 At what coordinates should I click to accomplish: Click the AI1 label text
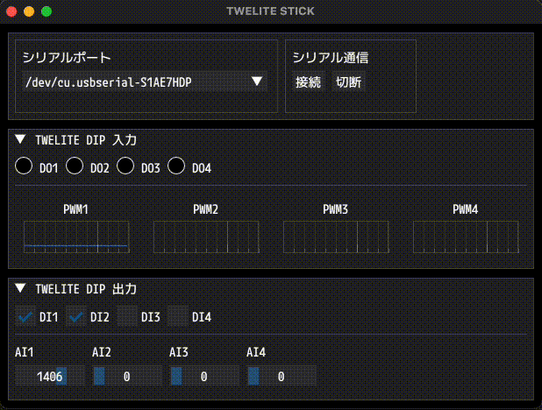[x=25, y=352]
